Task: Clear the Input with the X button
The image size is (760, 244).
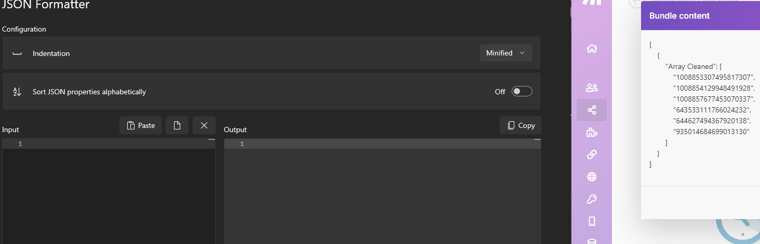Action: point(204,125)
